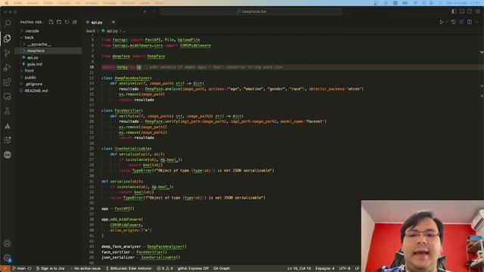Image resolution: width=484 pixels, height=272 pixels.
Task: Click the DeepFaceLive command center search box
Action: 251,11
